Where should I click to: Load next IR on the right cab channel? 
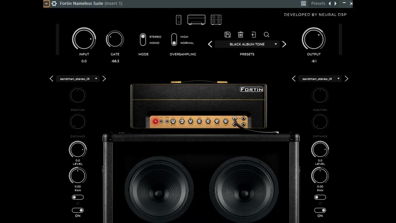(346, 79)
